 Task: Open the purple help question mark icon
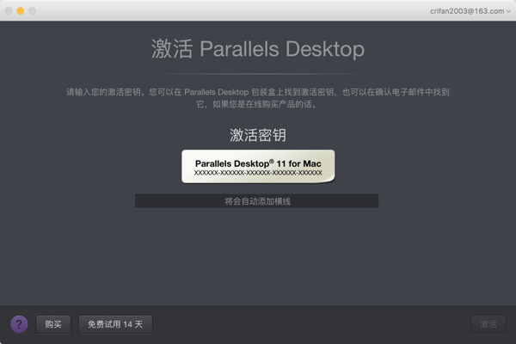click(x=19, y=324)
